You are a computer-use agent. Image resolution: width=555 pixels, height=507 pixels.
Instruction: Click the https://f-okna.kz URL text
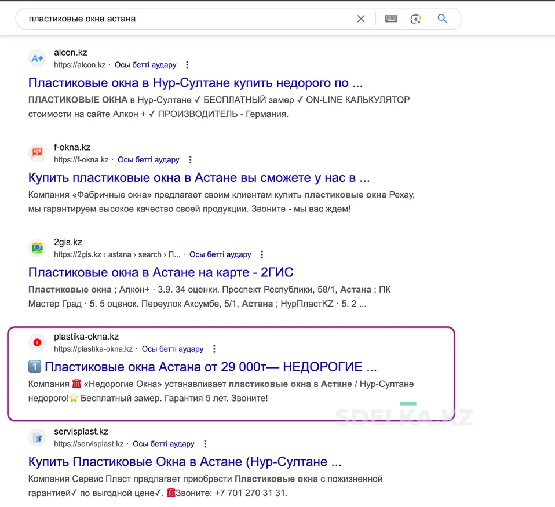(81, 160)
